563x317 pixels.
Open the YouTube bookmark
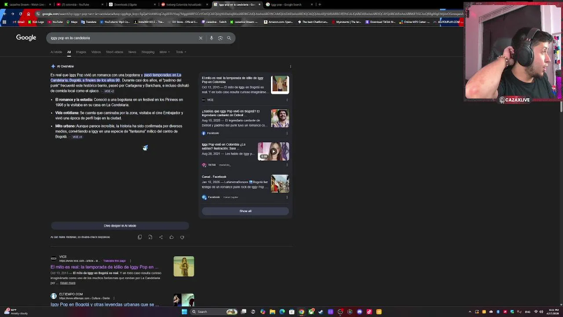(x=55, y=22)
